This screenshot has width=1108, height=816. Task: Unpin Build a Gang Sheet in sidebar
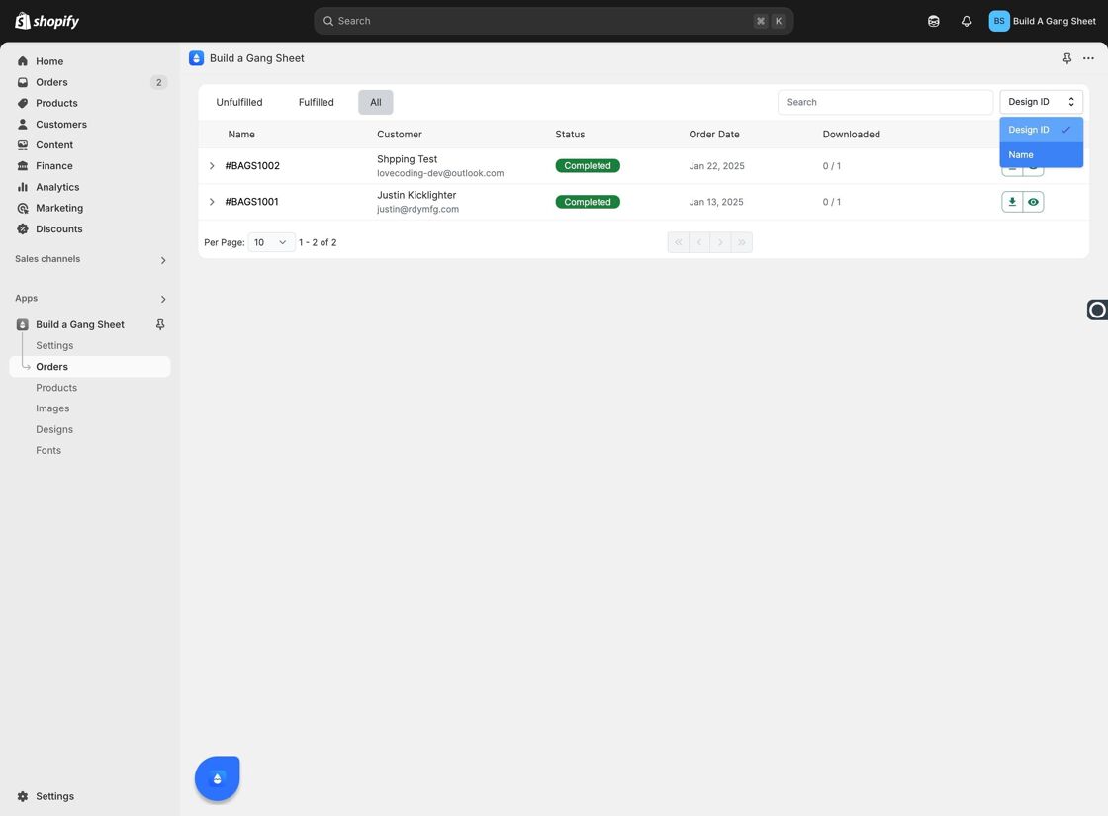(x=160, y=324)
